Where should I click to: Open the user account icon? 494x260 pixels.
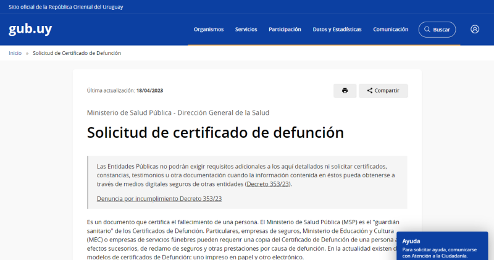click(x=474, y=29)
